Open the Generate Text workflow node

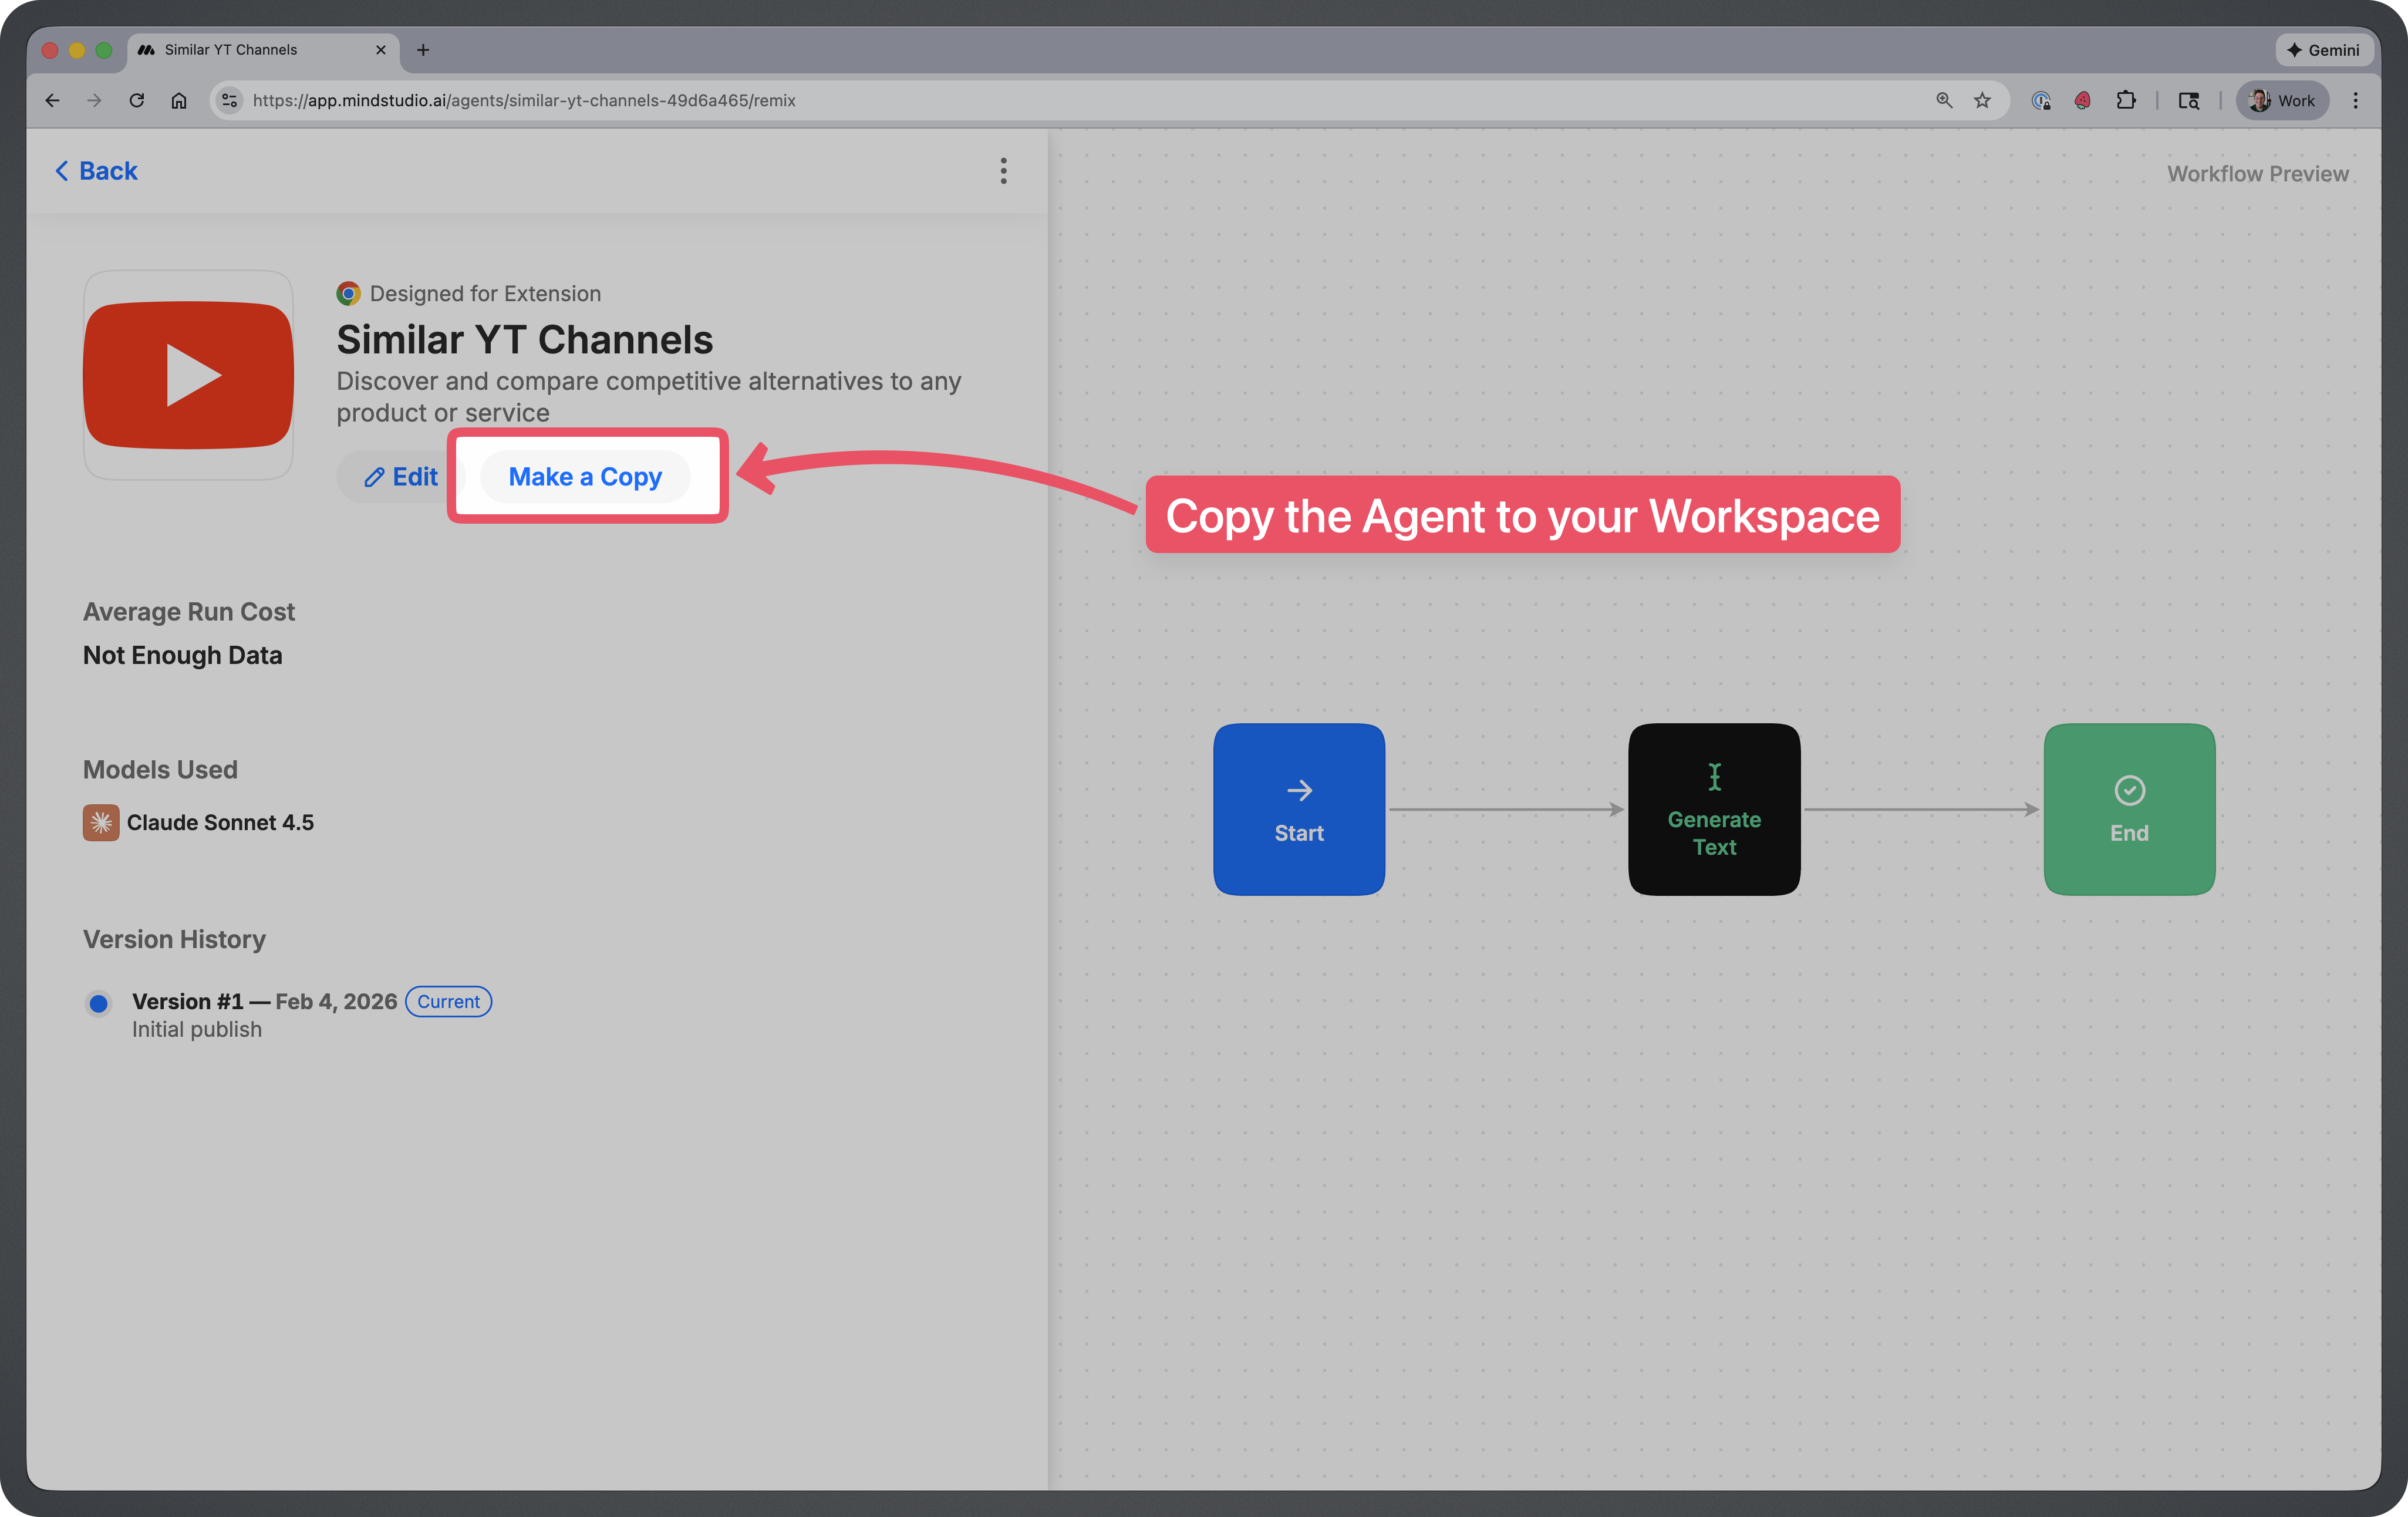point(1713,809)
